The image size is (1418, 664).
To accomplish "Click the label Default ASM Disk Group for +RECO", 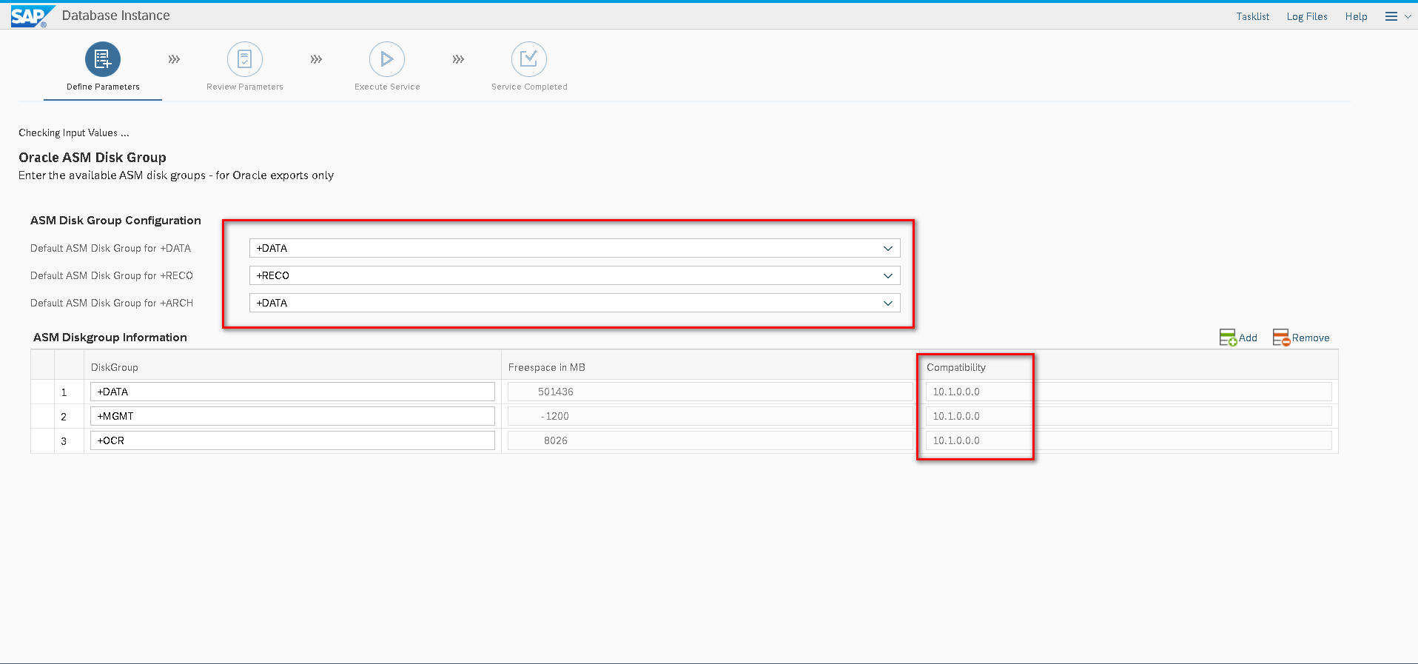I will pyautogui.click(x=112, y=275).
